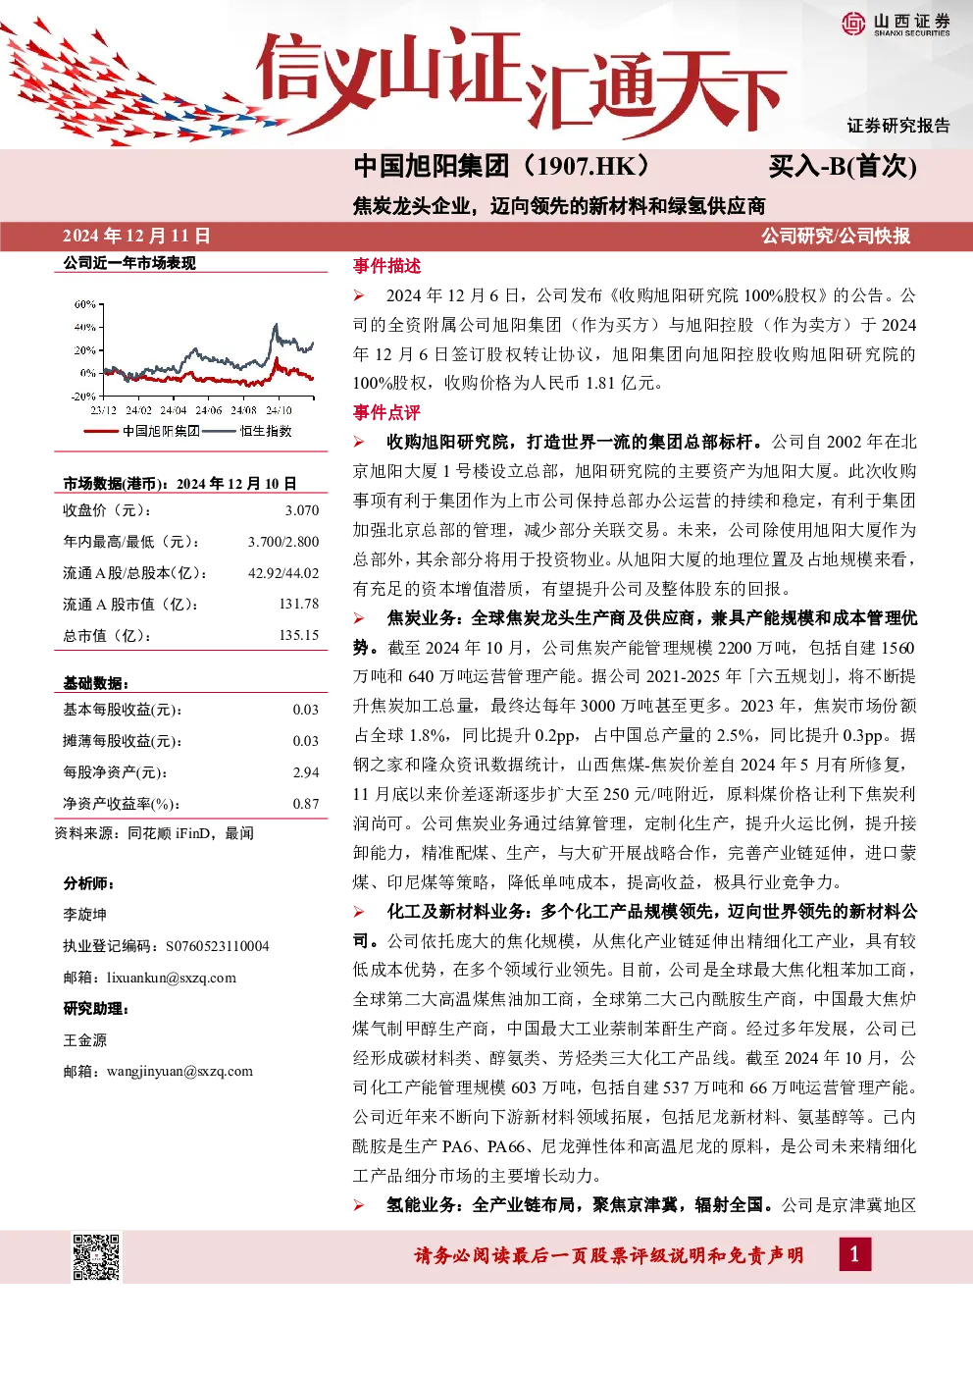Click the 公司研究/公司快报 banner label

(836, 236)
